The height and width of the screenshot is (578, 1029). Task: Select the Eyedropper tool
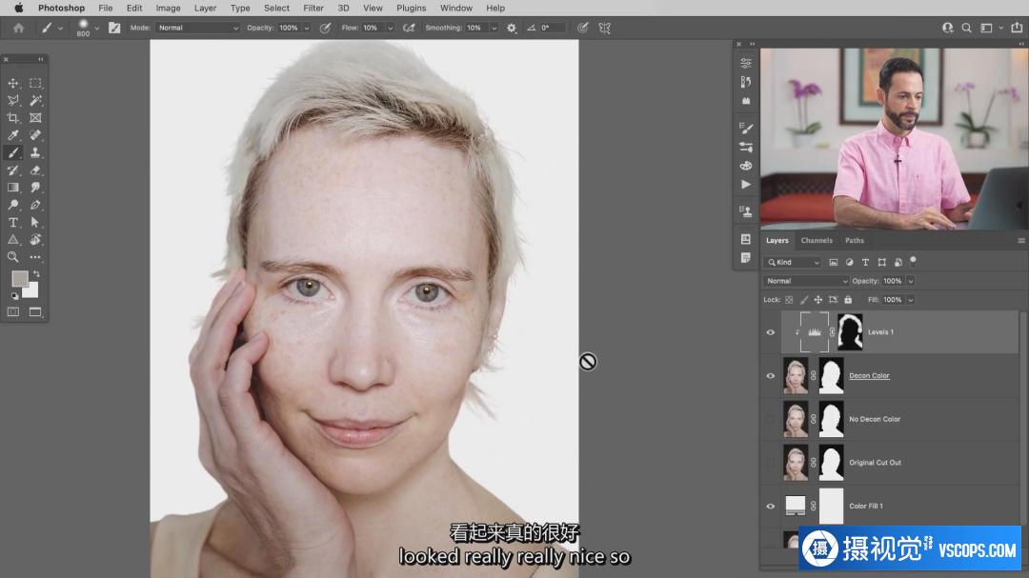[13, 135]
